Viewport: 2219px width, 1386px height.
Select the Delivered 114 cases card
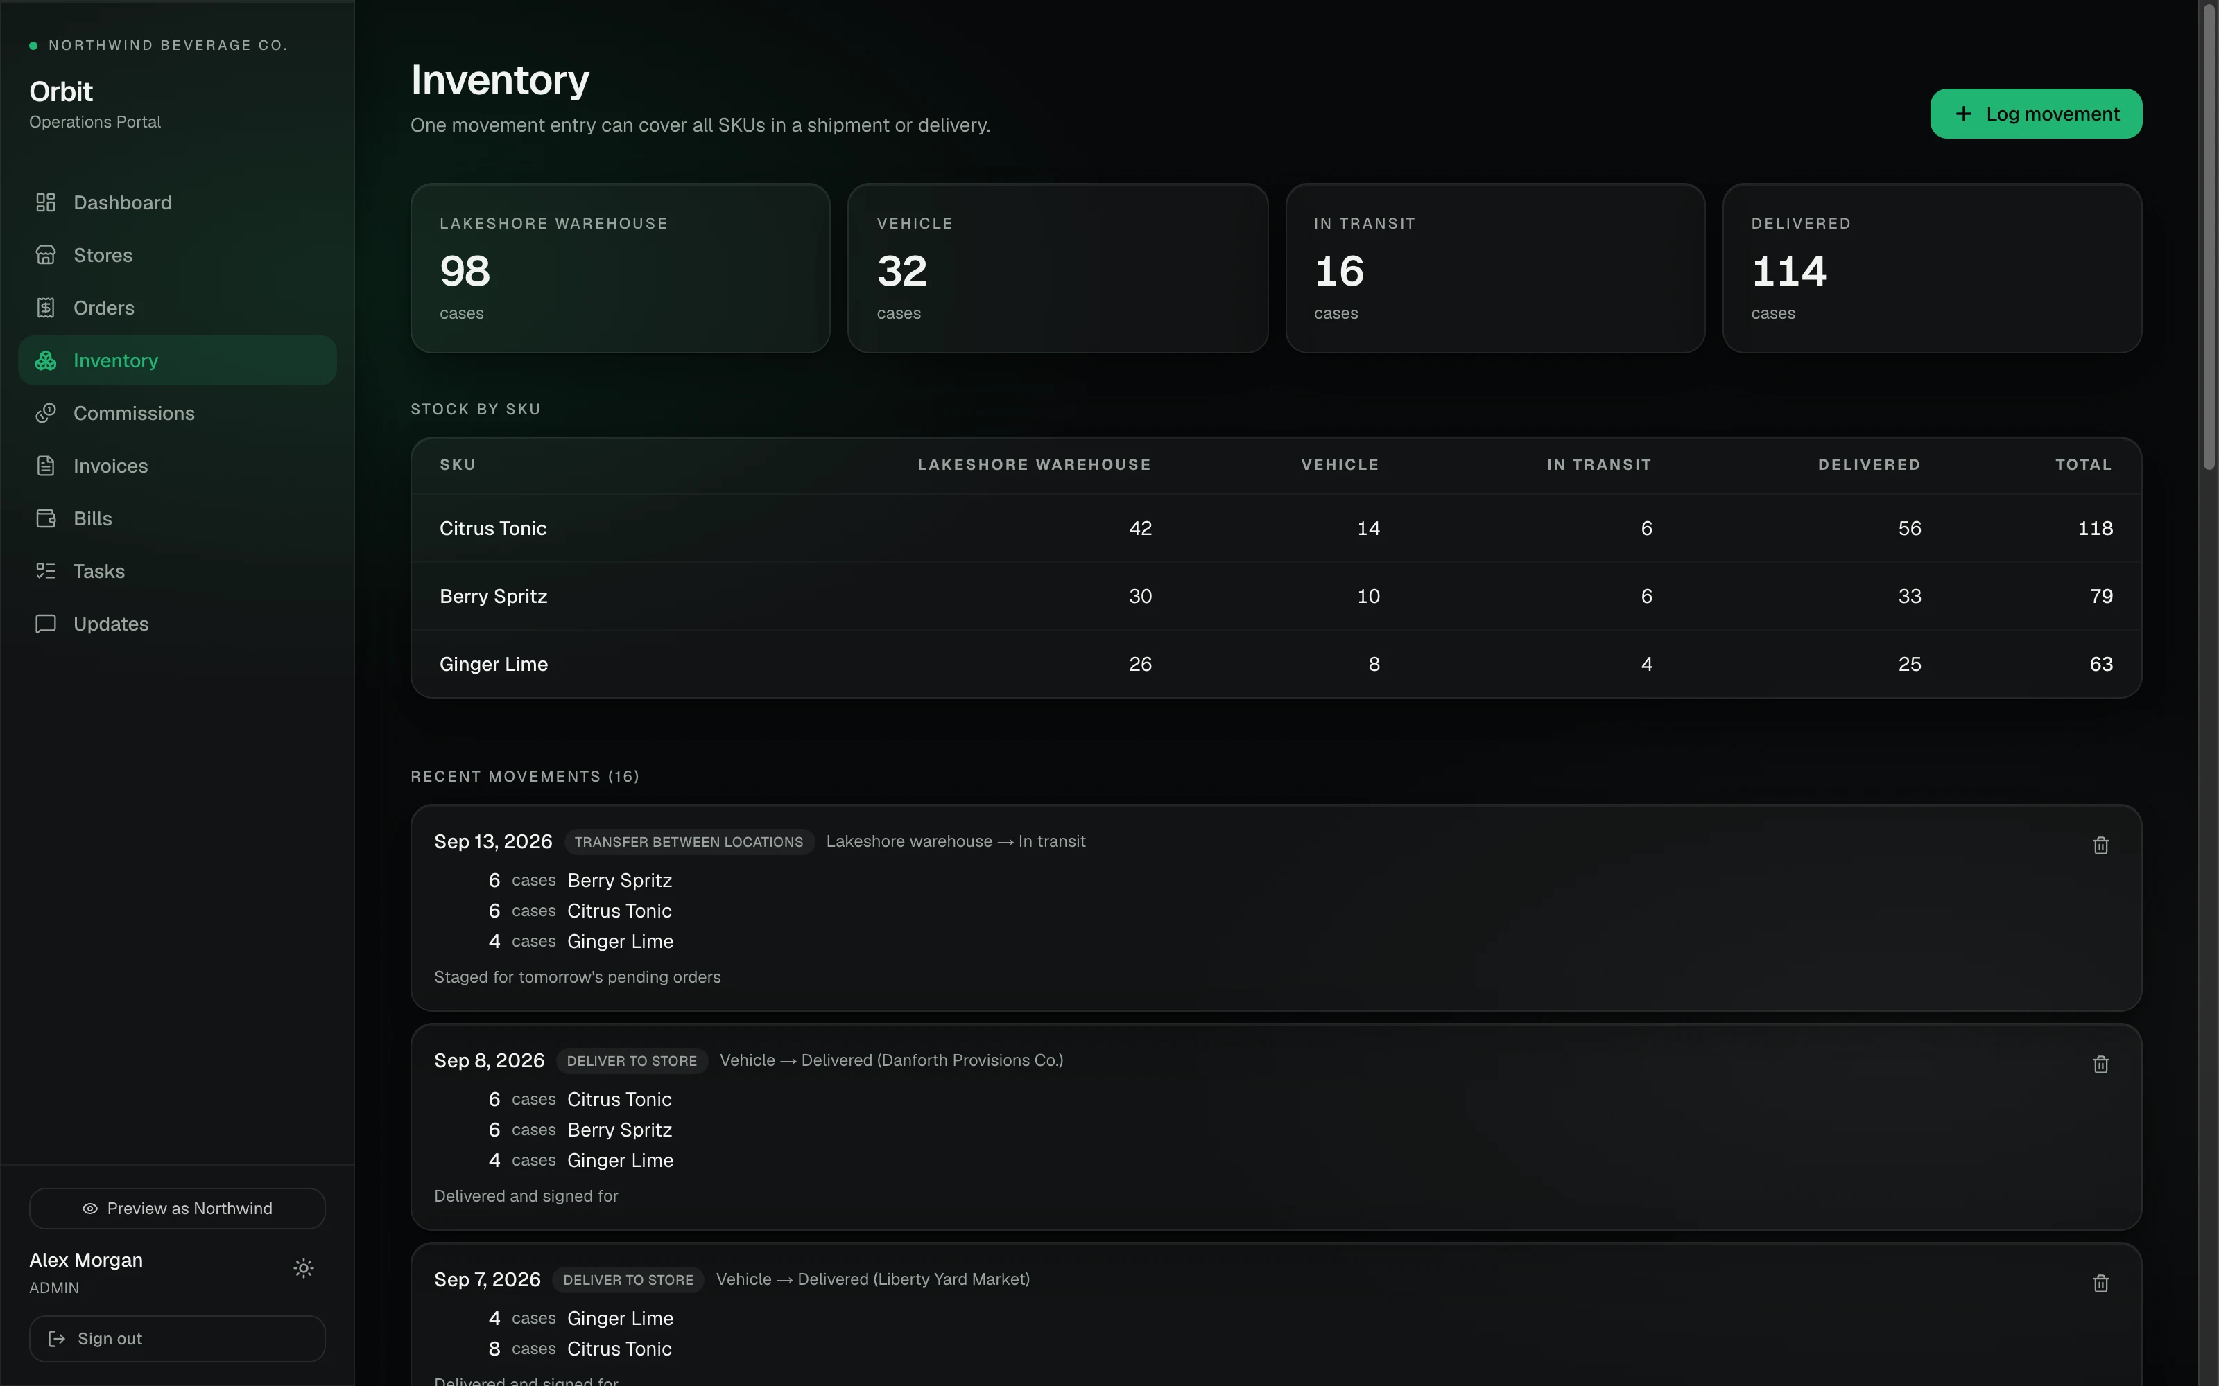(1933, 267)
